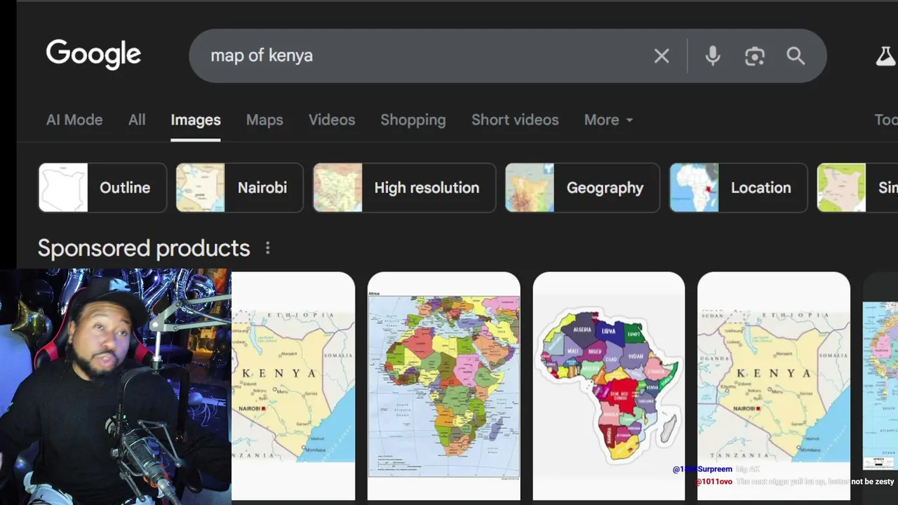Go to the Shopping tab
Viewport: 898px width, 505px height.
coord(413,120)
